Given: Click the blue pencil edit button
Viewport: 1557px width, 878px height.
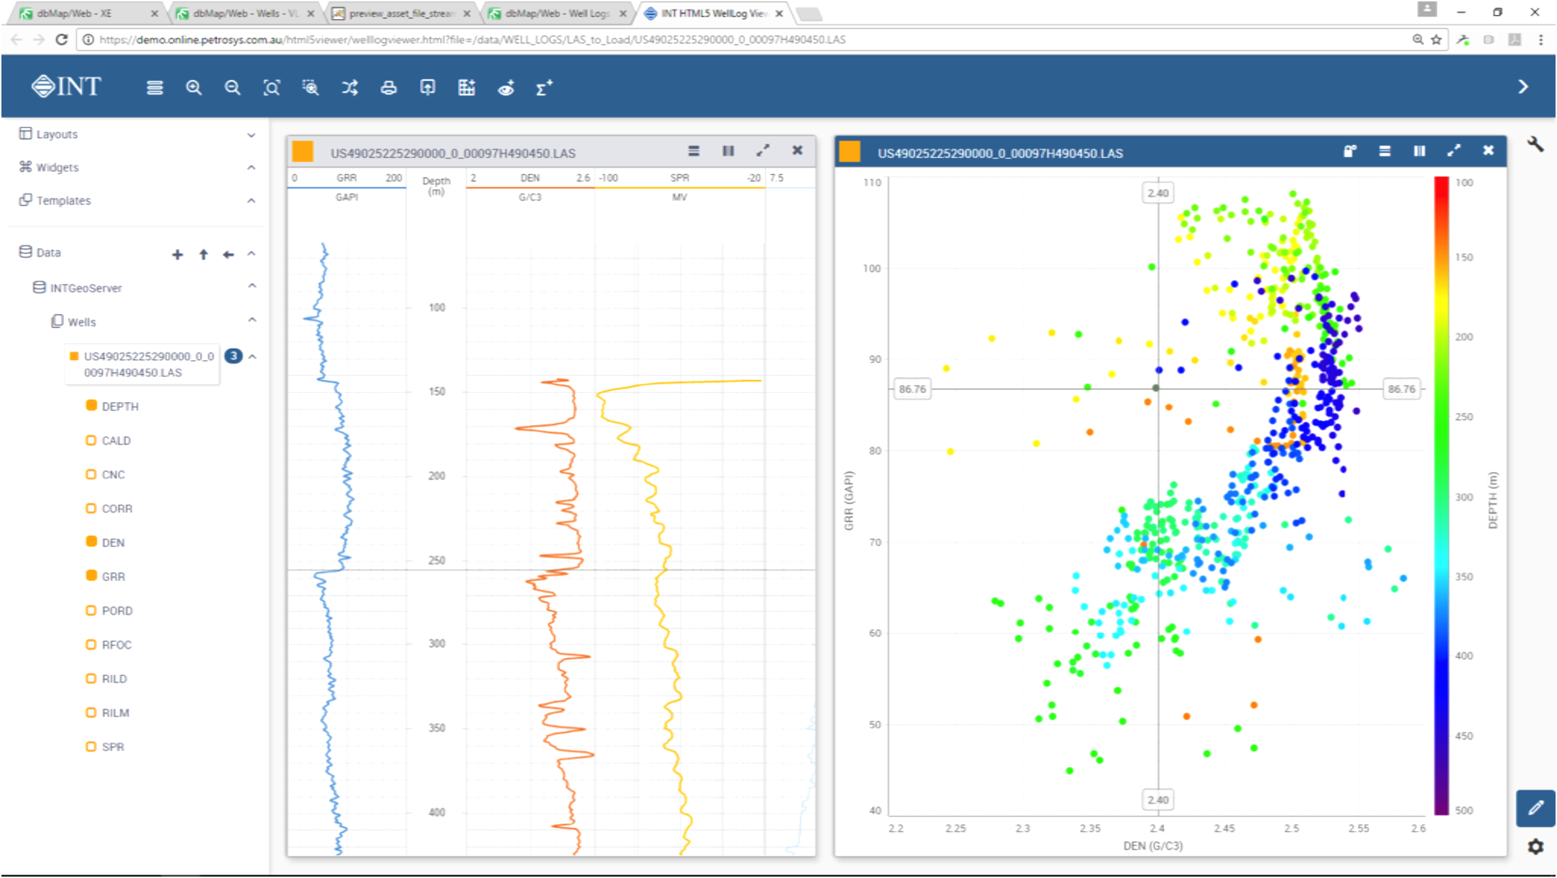Looking at the screenshot, I should 1536,808.
